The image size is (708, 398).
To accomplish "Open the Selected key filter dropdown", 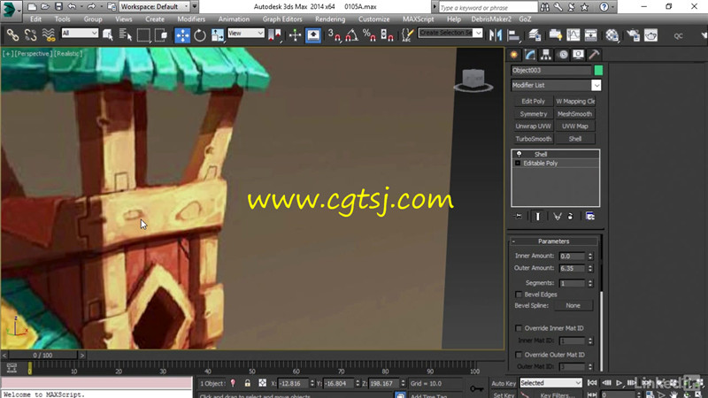I will click(550, 383).
